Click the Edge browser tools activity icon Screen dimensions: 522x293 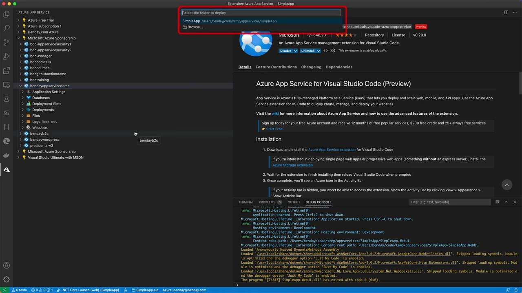tap(7, 141)
